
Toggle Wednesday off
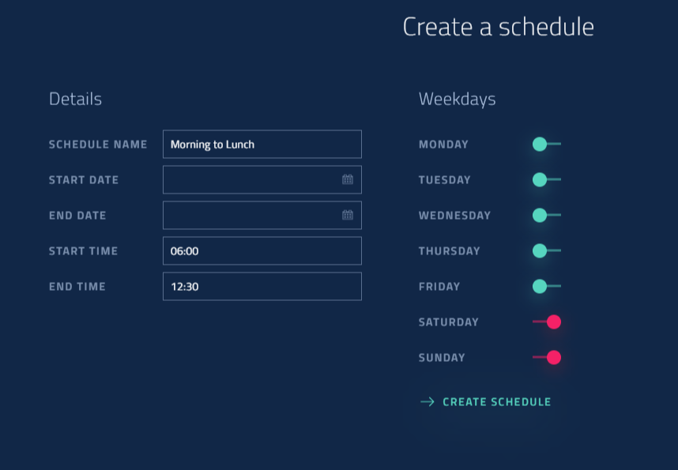point(546,215)
